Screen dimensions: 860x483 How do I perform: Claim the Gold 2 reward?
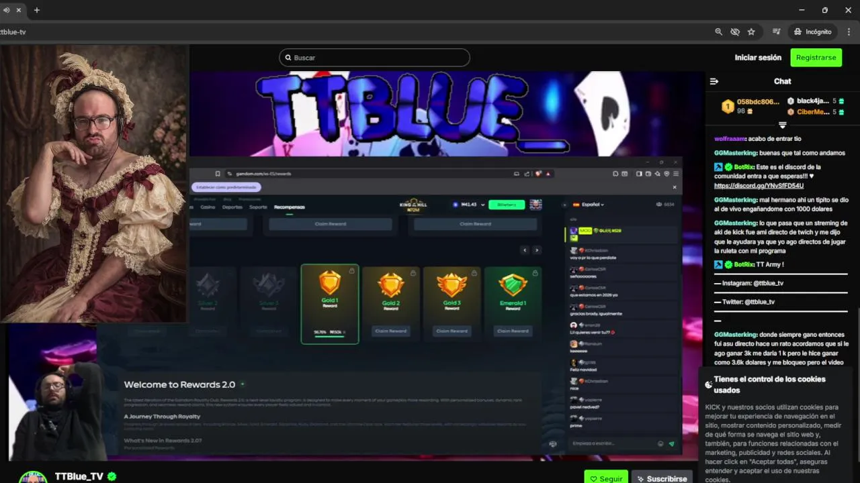click(390, 331)
